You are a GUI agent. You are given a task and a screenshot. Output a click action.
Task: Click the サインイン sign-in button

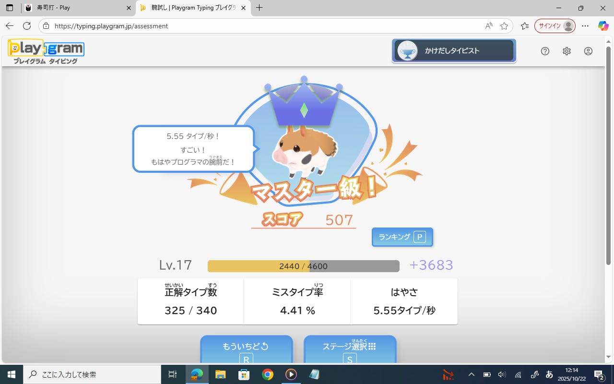tap(555, 26)
